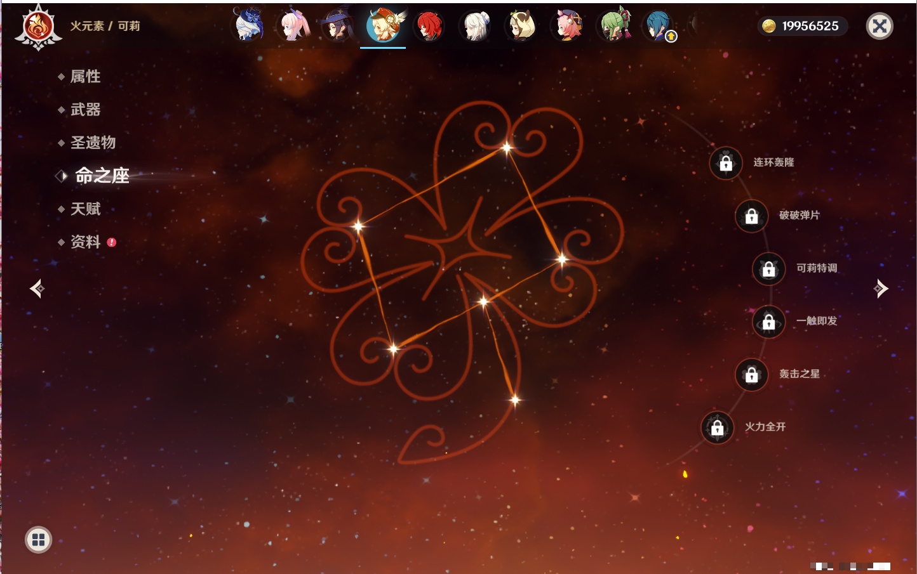The width and height of the screenshot is (917, 574).
Task: Click the 19956525 Mora balance
Action: coord(810,26)
